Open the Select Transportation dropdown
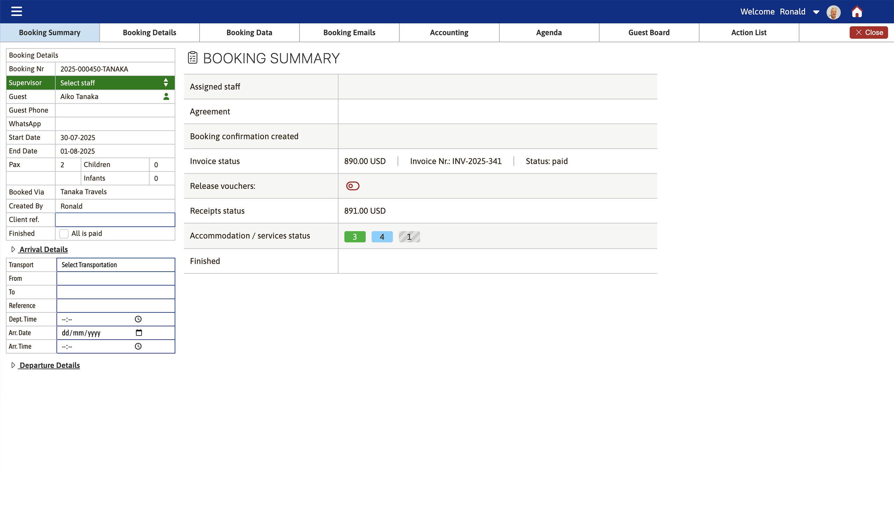Image resolution: width=894 pixels, height=514 pixels. pyautogui.click(x=116, y=264)
